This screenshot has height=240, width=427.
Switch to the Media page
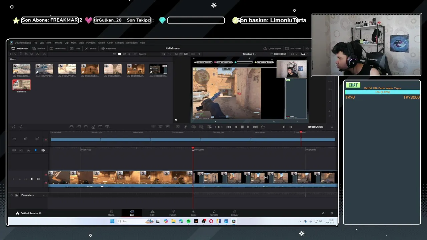coord(111,213)
